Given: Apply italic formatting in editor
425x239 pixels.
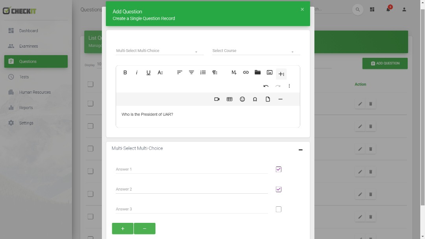Looking at the screenshot, I should pos(137,72).
